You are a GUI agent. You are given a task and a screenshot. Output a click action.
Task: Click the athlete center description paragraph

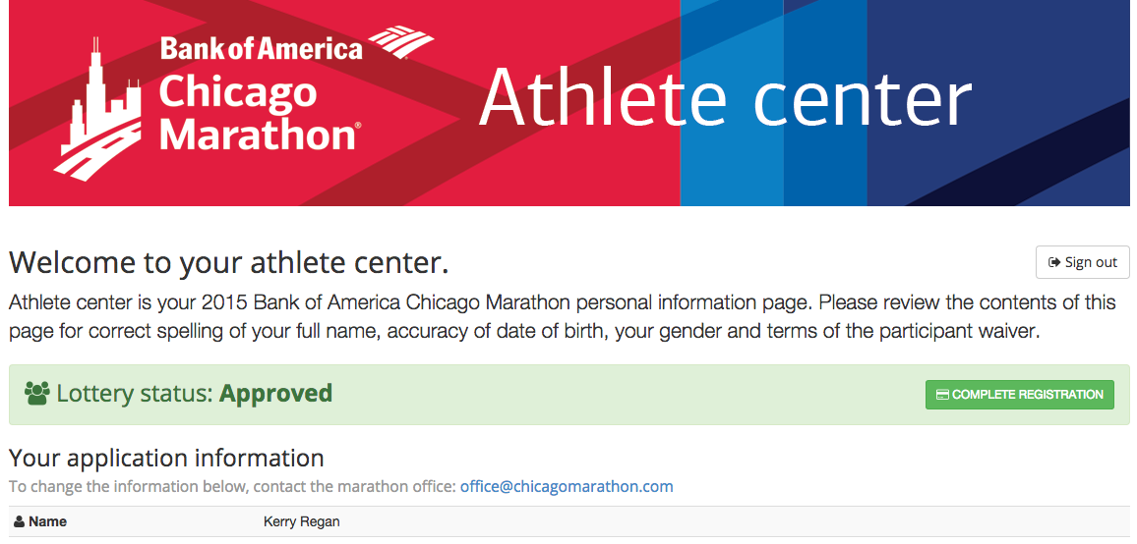pos(562,316)
